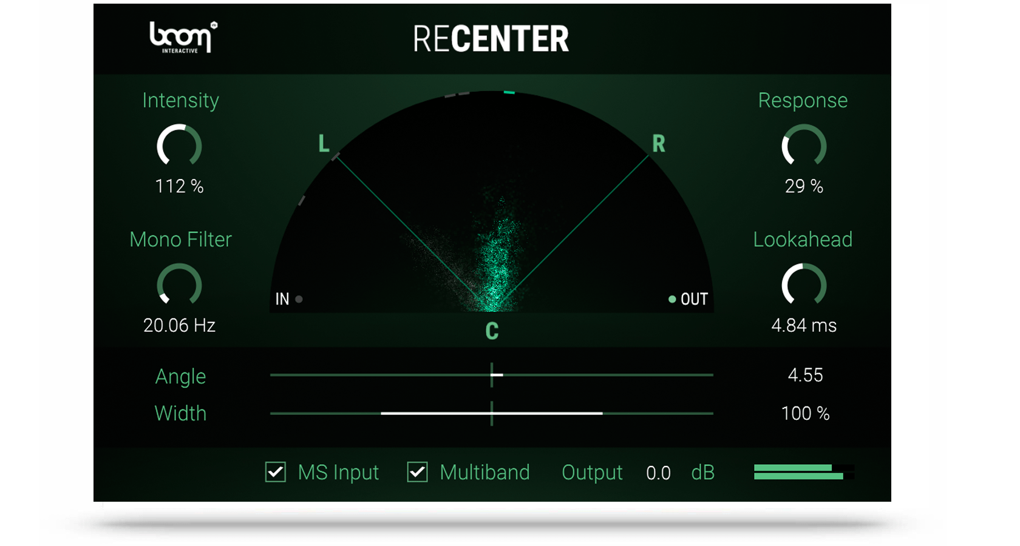1020x546 pixels.
Task: Click the Width label
Action: [180, 413]
